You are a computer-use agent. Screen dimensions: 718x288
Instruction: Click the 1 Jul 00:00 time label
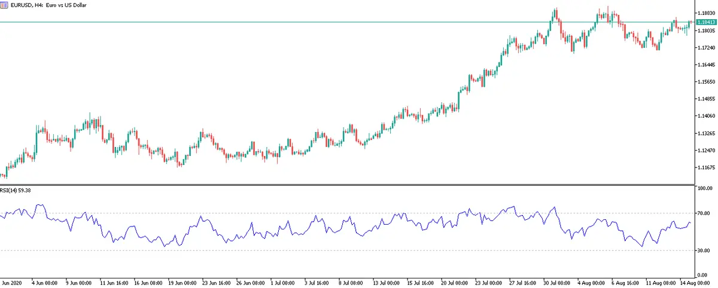(284, 281)
